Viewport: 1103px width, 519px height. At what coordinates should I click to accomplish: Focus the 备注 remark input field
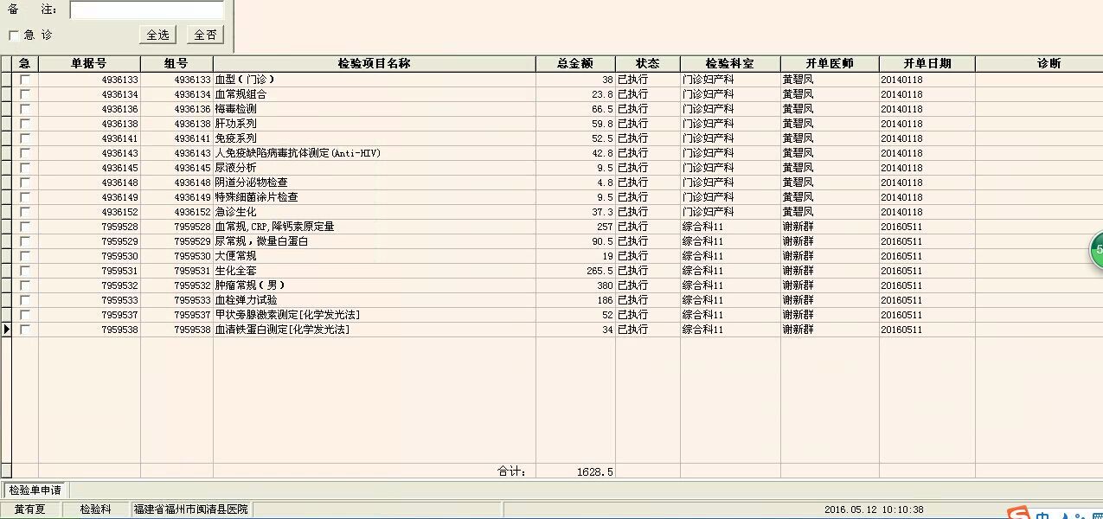[x=146, y=10]
